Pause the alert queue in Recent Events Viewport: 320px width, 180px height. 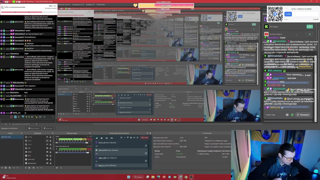[131, 137]
